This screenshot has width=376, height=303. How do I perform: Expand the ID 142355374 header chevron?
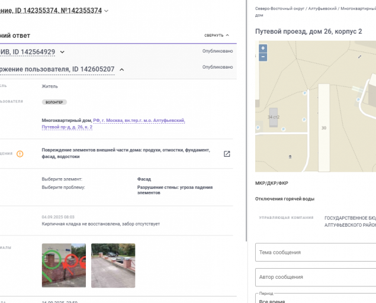(107, 11)
